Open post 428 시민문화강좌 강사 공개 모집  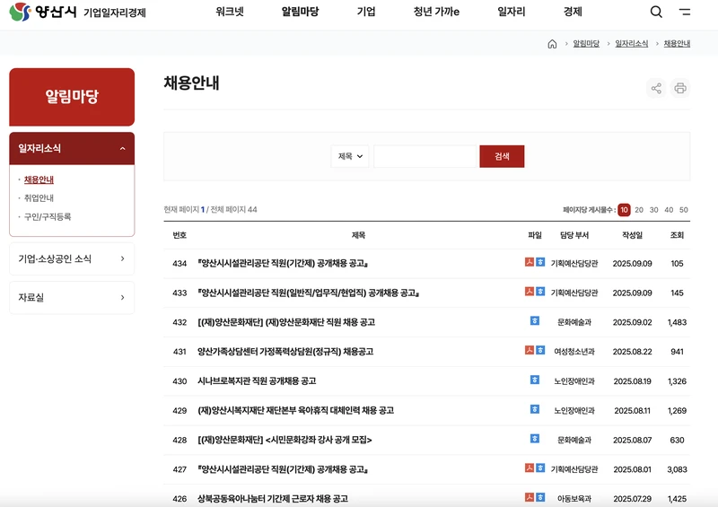pyautogui.click(x=285, y=440)
